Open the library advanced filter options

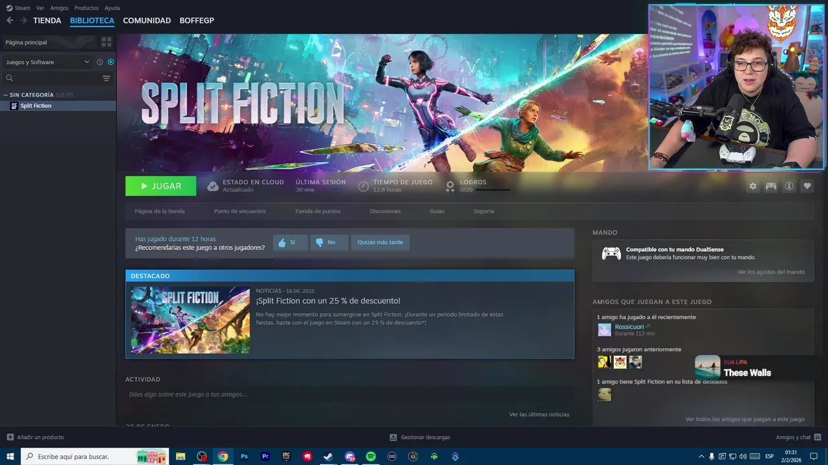[107, 78]
